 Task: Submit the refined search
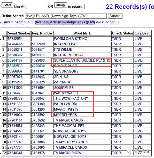click(x=115, y=16)
